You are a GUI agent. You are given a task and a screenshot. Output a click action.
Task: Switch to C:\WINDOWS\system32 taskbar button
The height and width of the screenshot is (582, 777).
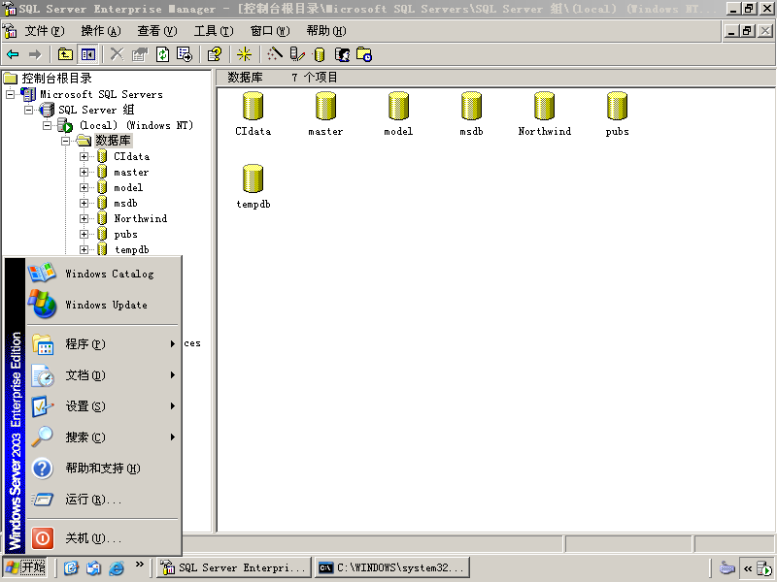click(x=392, y=567)
